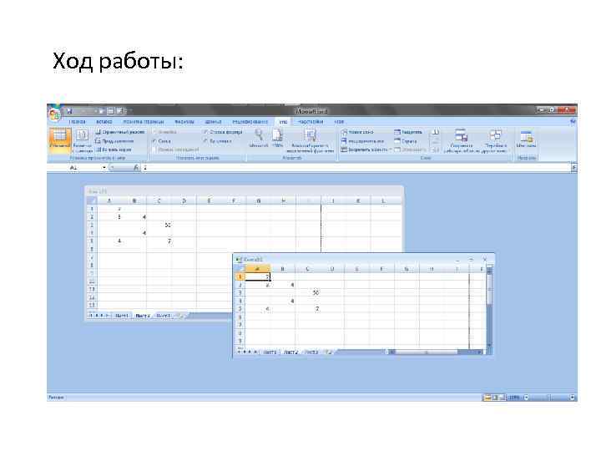Open the Name Box dropdown arrow
The width and height of the screenshot is (601, 451).
coord(104,168)
